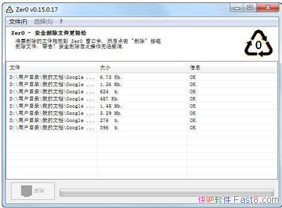Select the file row sized 487 Kb
This screenshot has height=208, width=282.
(142, 99)
